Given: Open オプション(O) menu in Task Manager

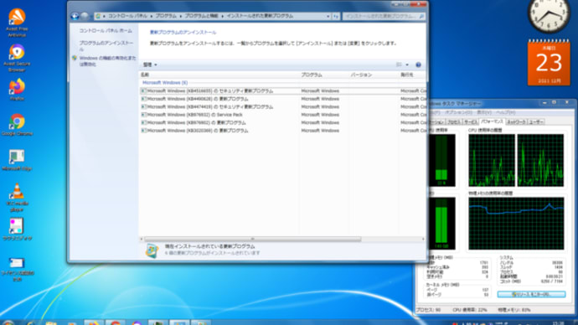Looking at the screenshot, I should 458,112.
